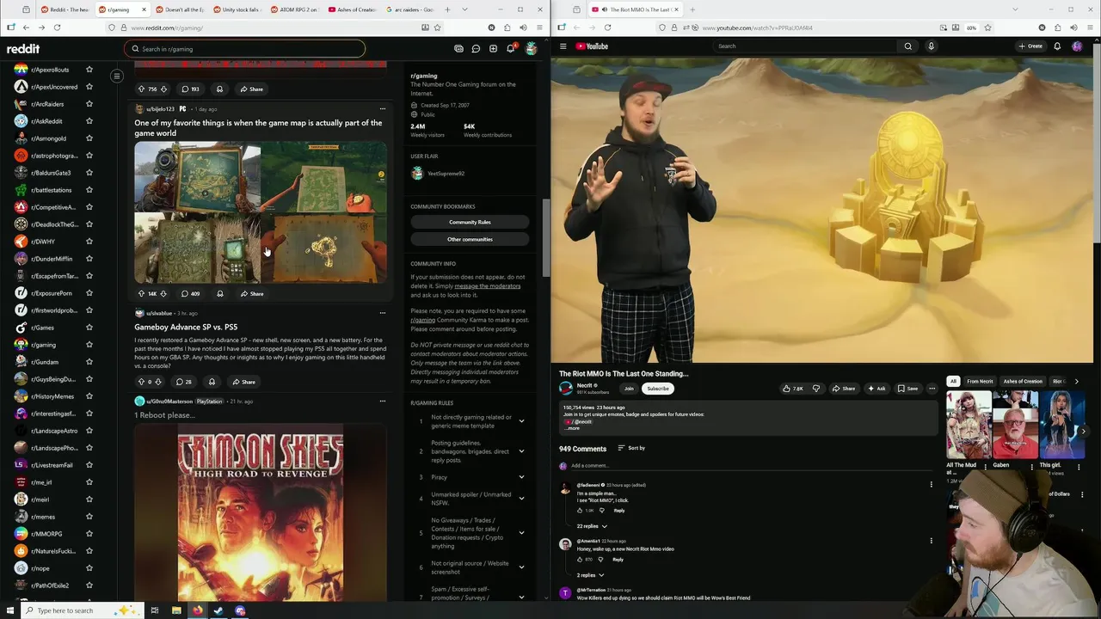
Task: Switch to Reddit - The heart tab
Action: point(67,9)
